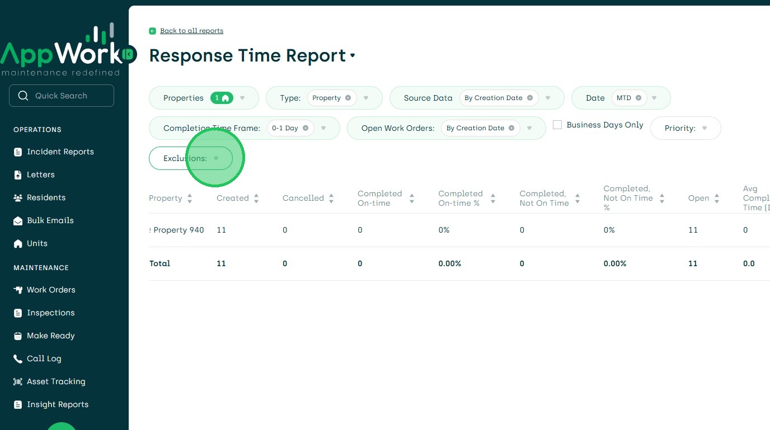
Task: Remove the Open Work Orders filter chip
Action: 511,128
